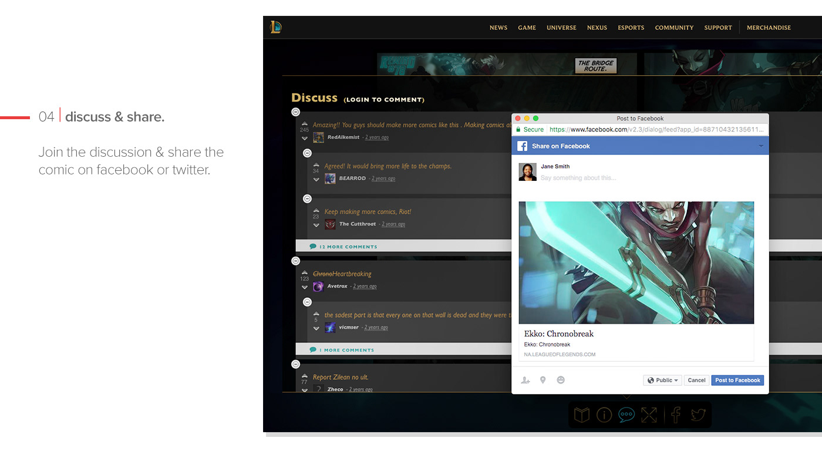Open the COMMUNITY menu

674,28
